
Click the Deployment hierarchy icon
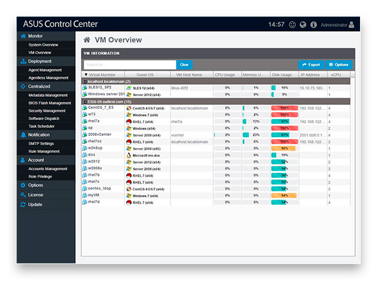(23, 61)
